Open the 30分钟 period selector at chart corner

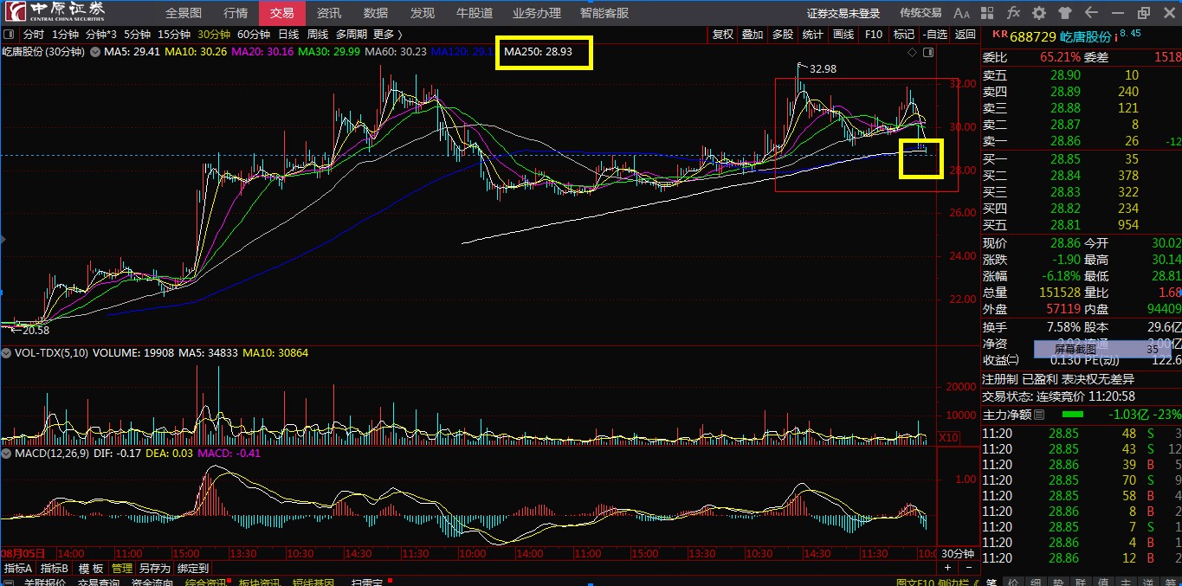pos(958,554)
